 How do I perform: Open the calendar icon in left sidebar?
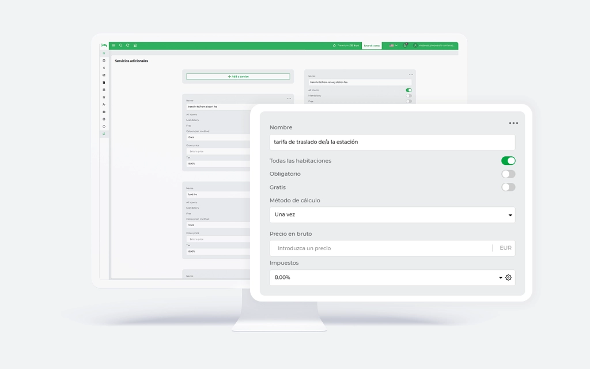(104, 61)
